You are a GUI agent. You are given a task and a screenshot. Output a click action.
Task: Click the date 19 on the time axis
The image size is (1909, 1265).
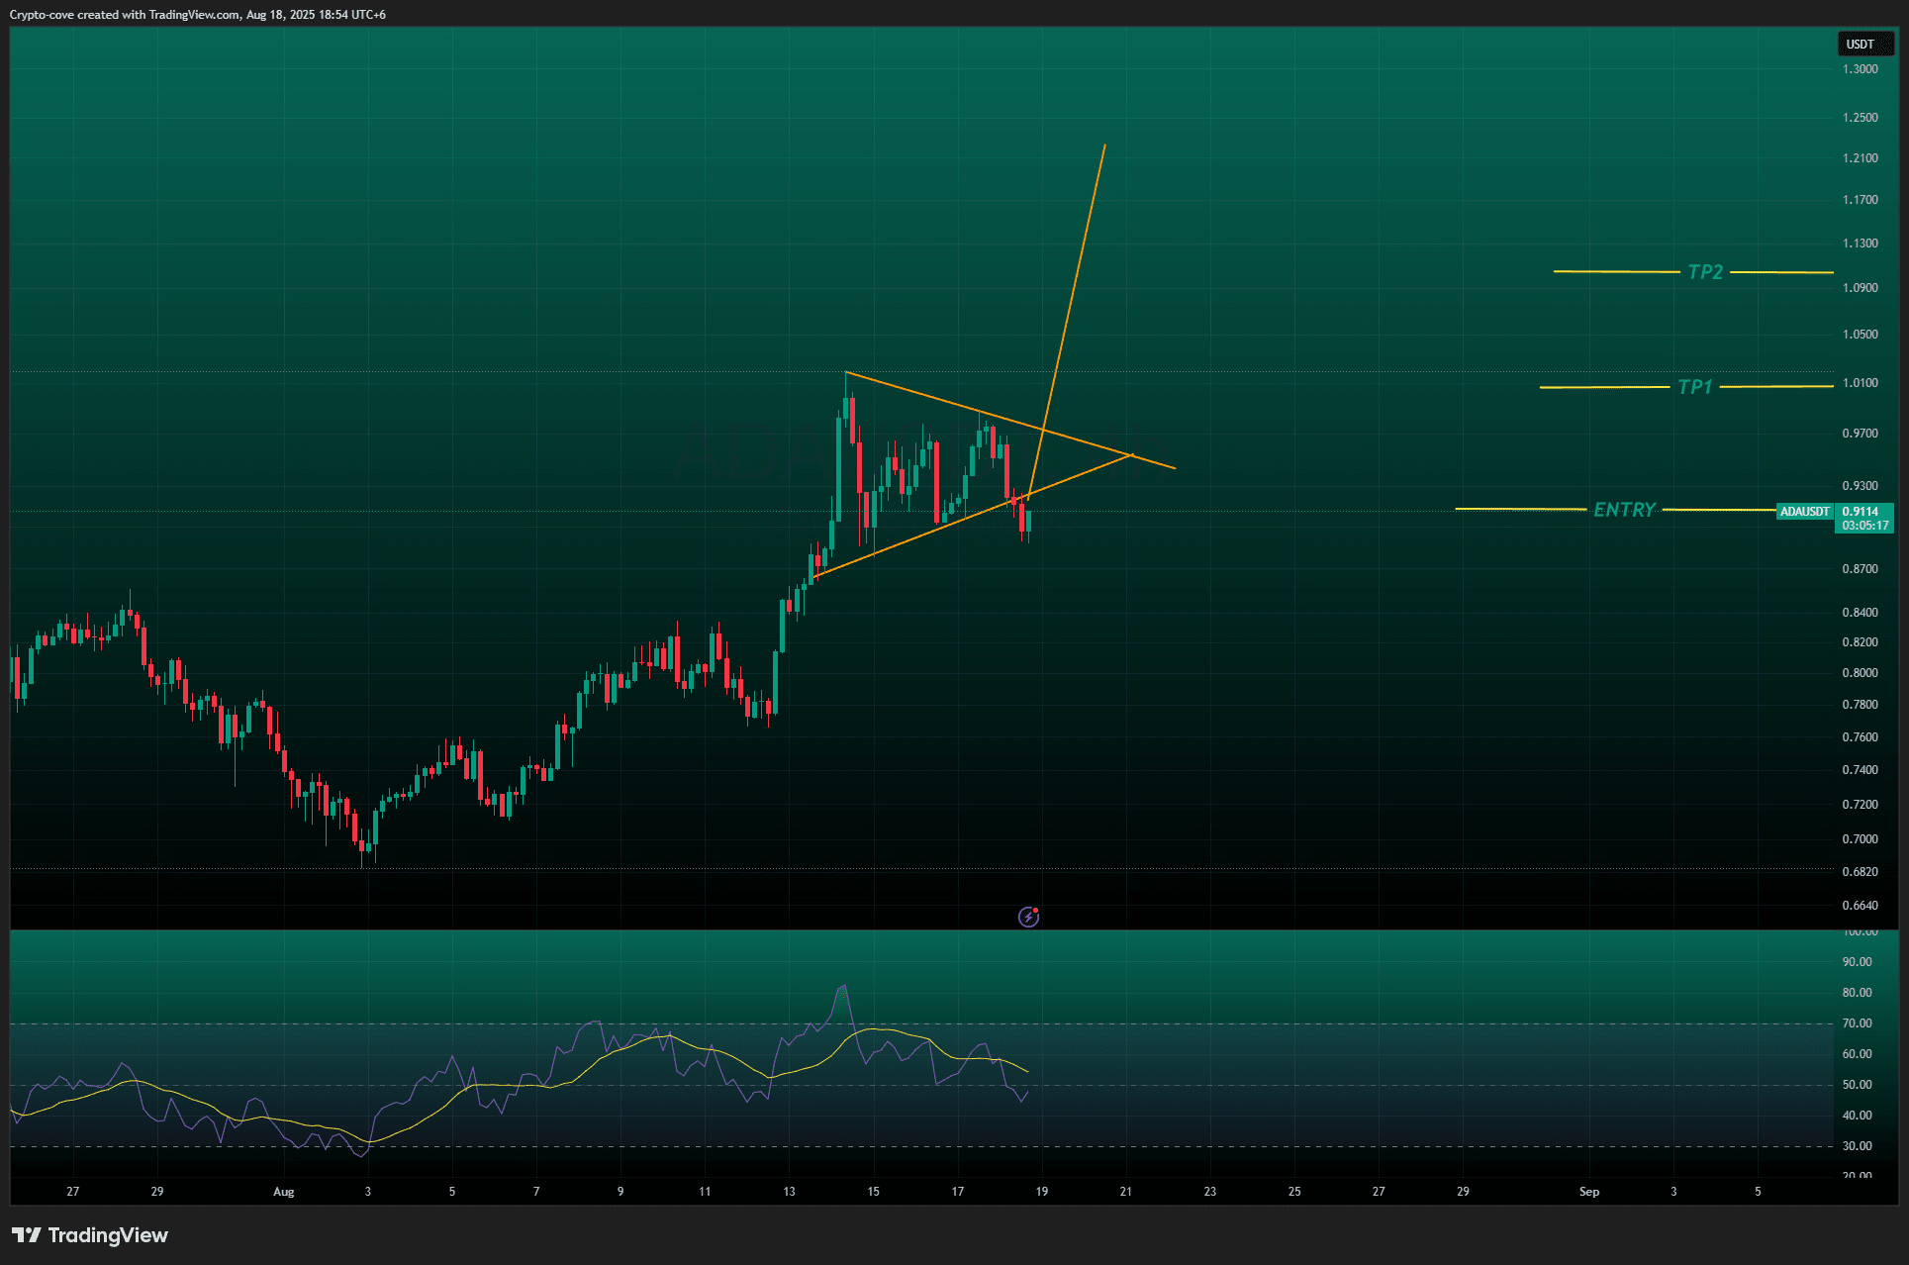coord(1041,1192)
